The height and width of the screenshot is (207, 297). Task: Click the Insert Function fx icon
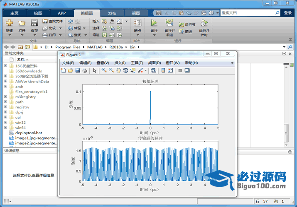tap(112, 21)
